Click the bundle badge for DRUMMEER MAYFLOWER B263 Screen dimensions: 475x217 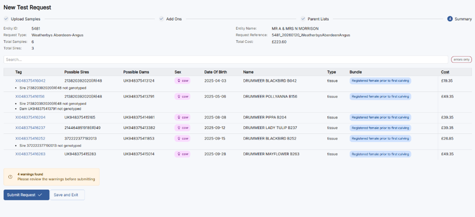click(x=380, y=154)
